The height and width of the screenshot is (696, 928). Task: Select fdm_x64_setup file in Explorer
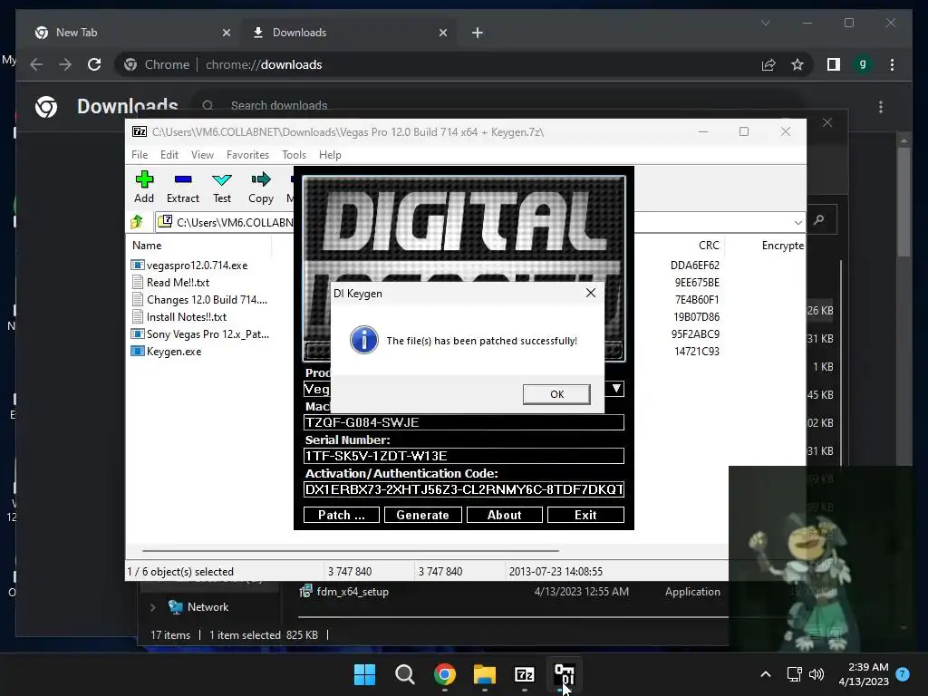point(353,591)
